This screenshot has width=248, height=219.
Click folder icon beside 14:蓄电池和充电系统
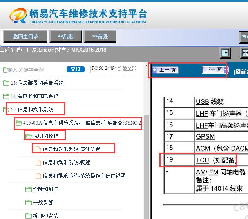(6, 96)
